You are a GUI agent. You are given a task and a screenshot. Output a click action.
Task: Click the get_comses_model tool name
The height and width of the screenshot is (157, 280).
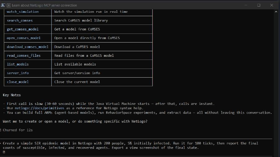click(x=23, y=29)
